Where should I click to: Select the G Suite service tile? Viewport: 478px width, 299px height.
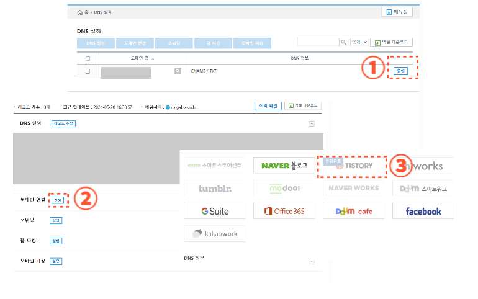pyautogui.click(x=215, y=211)
